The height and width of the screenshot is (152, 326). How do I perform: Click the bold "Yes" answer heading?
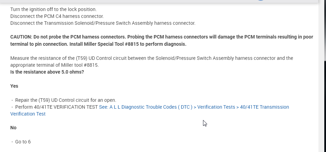click(x=14, y=86)
